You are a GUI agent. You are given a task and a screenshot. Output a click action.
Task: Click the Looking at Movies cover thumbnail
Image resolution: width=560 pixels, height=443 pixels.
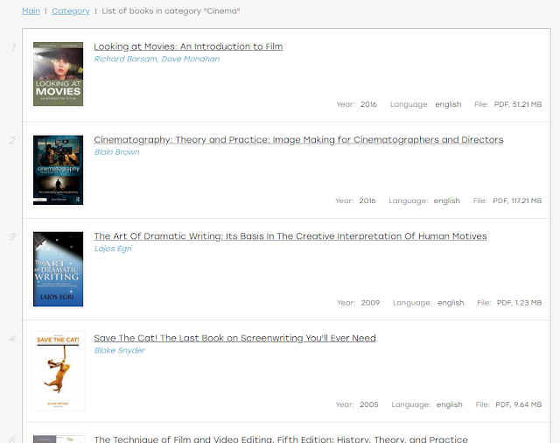tap(59, 74)
